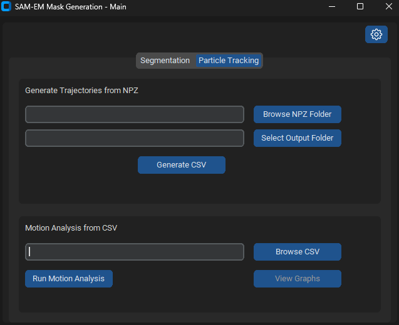The image size is (399, 325).
Task: Click into the output folder path field
Action: point(134,138)
